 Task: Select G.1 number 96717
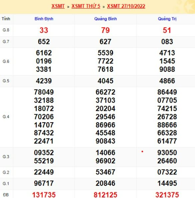pyautogui.click(x=44, y=183)
